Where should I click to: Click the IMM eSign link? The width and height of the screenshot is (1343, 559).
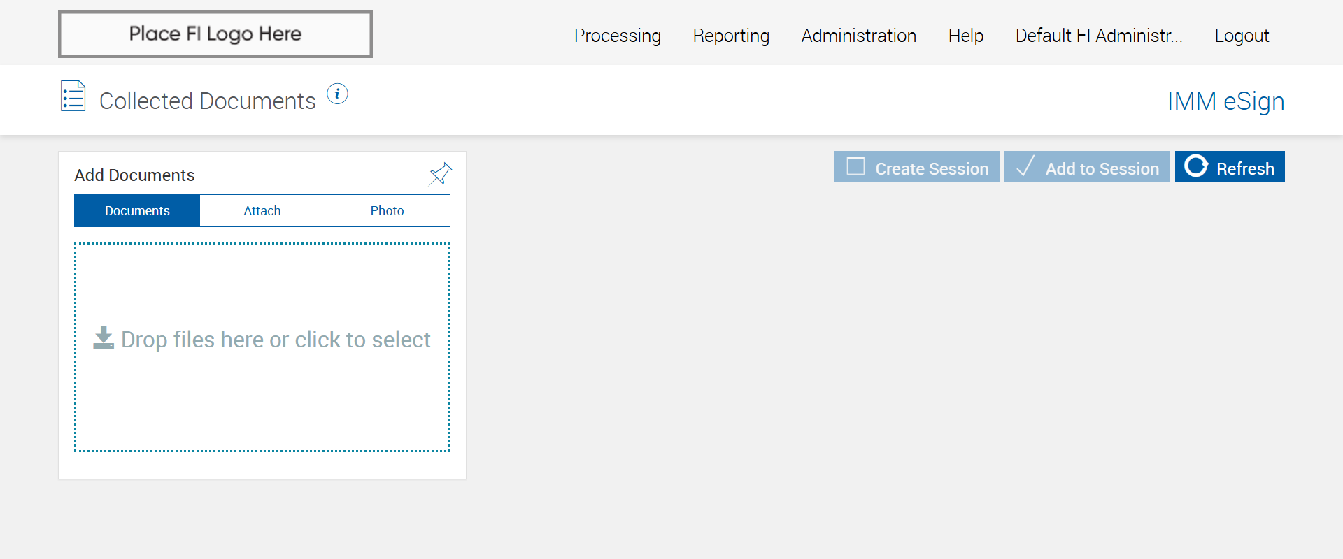click(x=1225, y=101)
